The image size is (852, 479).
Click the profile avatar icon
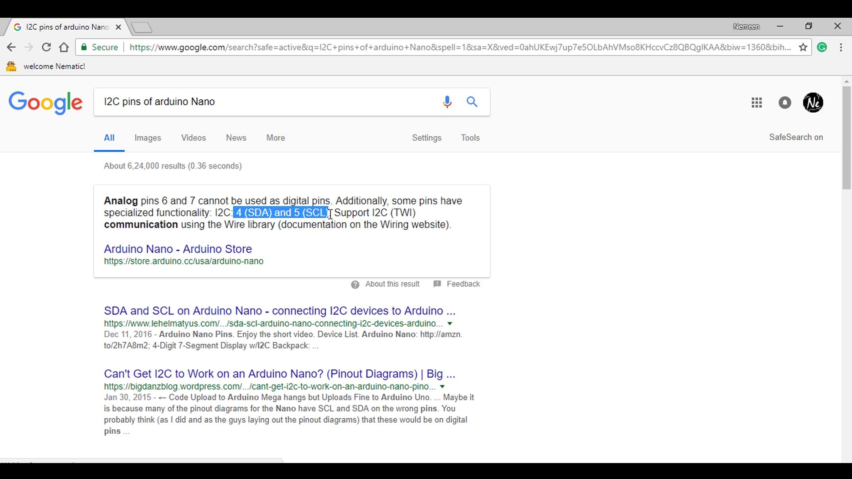pyautogui.click(x=813, y=103)
